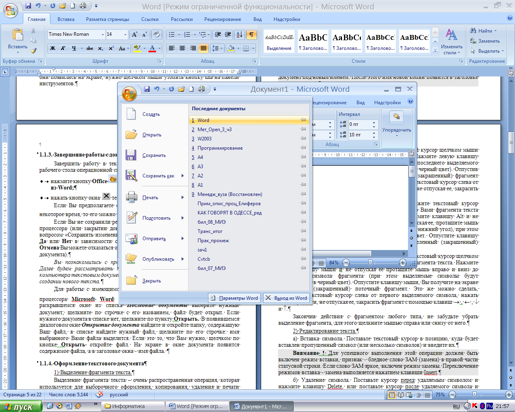
Task: Open the Разметка страницы ribbon tab
Action: (x=107, y=19)
